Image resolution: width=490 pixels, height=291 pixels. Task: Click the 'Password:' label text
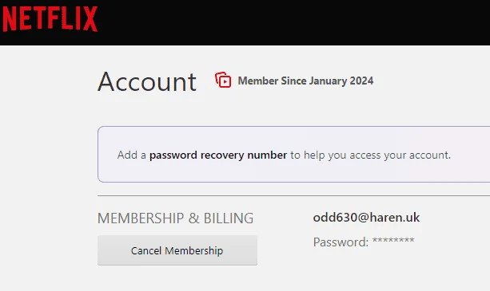[341, 242]
